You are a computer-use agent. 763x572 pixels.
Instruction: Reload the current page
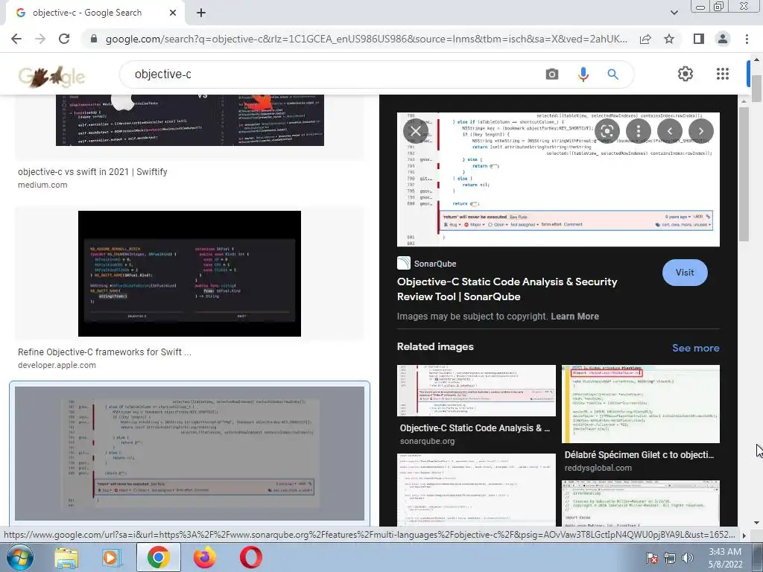click(x=64, y=39)
